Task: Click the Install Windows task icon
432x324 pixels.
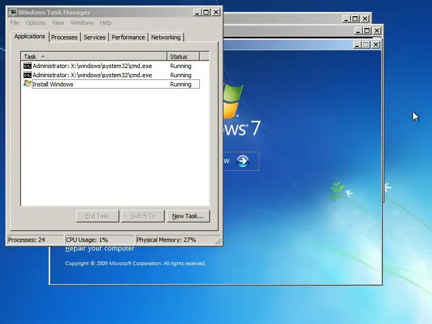Action: (x=28, y=84)
